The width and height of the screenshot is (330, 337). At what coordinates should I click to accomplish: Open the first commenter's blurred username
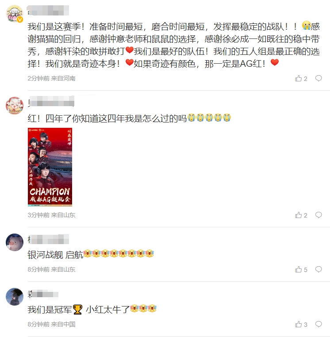click(x=48, y=11)
